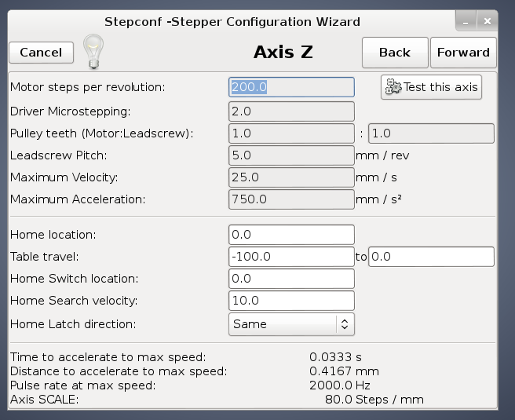Screen dimensions: 515x420
Task: Open the Home Latch direction dropdown
Action: (291, 323)
